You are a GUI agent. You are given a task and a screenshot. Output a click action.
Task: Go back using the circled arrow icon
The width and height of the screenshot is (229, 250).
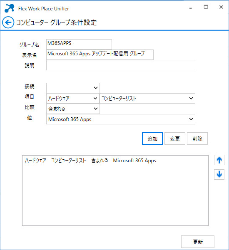coord(8,22)
